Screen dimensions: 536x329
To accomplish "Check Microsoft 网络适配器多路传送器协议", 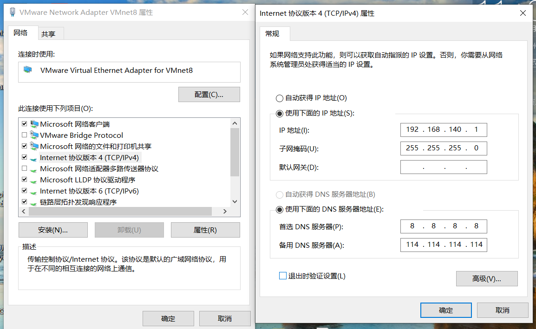I will 25,168.
